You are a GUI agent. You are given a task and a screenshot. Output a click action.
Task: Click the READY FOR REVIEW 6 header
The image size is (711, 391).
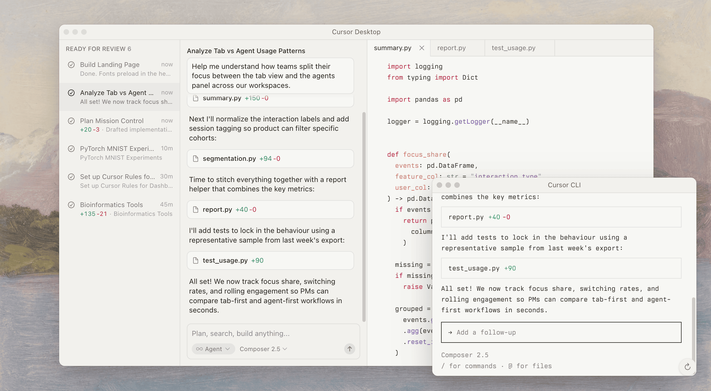pos(98,49)
